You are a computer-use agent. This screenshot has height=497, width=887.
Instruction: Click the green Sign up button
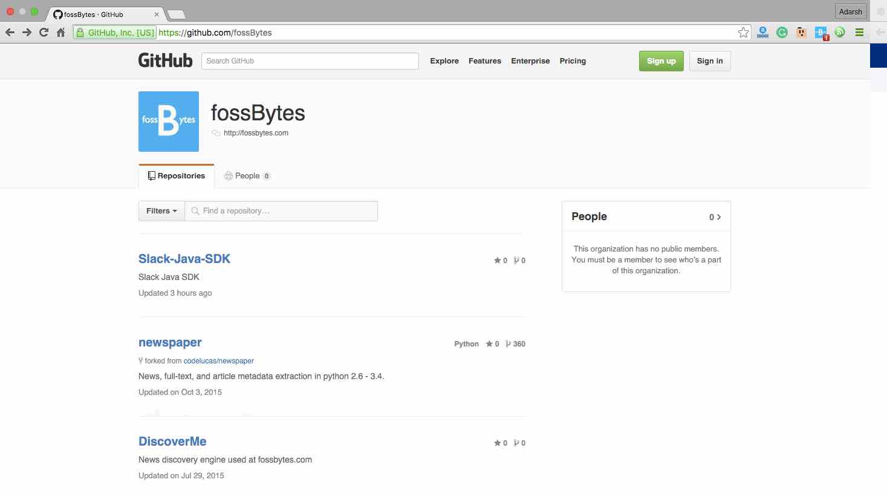click(x=661, y=61)
